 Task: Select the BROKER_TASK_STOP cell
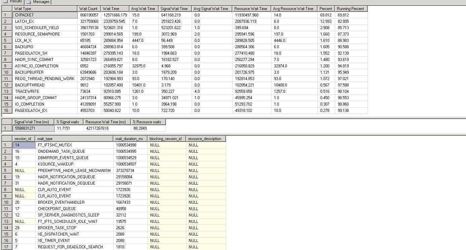pos(74,228)
